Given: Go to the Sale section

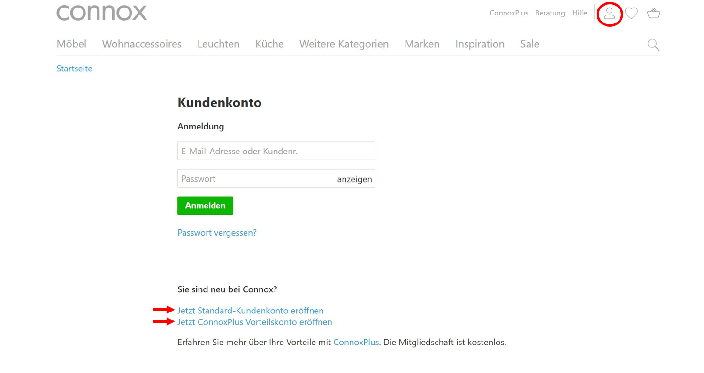Looking at the screenshot, I should (529, 44).
